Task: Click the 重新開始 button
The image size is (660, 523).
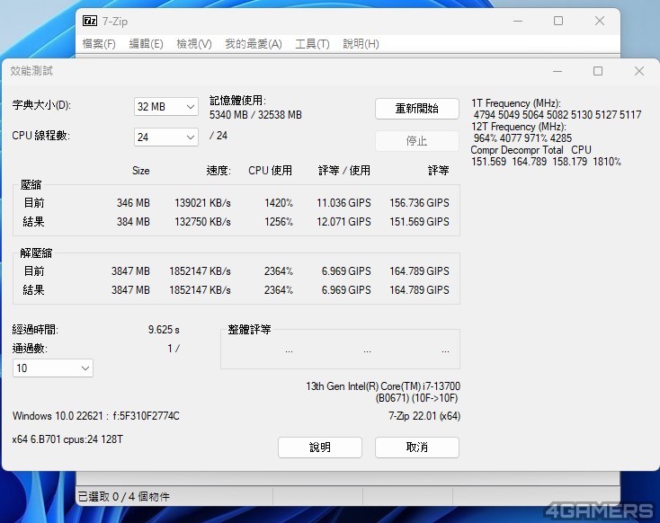Action: click(416, 109)
